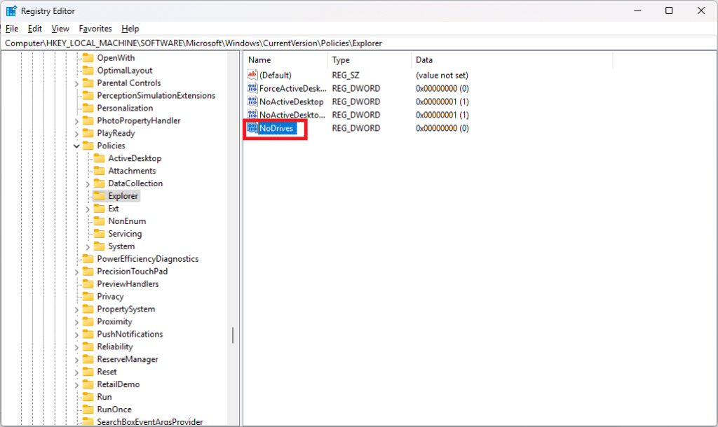Expand the PhotoPropertyHandler key
The image size is (718, 427).
pos(76,120)
